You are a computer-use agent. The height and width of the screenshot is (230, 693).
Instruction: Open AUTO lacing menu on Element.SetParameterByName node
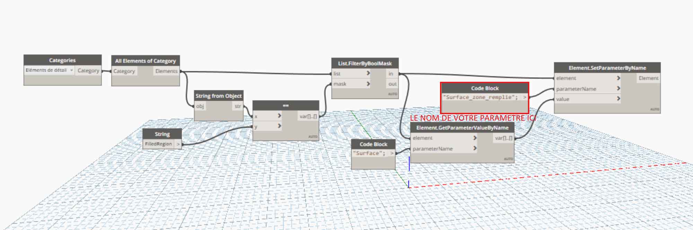click(654, 109)
